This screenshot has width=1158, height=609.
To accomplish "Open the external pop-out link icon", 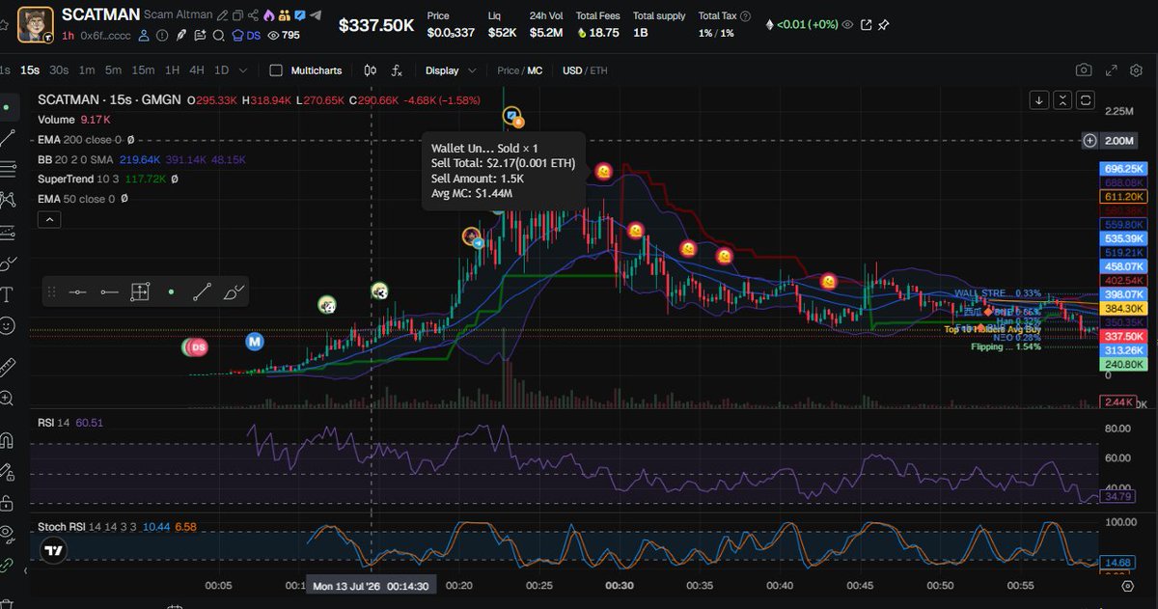I will coord(866,24).
